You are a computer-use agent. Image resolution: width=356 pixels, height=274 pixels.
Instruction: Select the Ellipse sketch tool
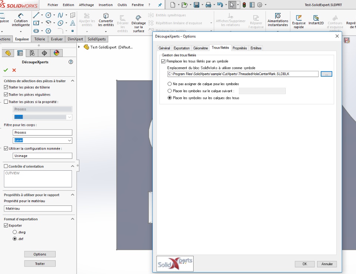pyautogui.click(x=60, y=23)
